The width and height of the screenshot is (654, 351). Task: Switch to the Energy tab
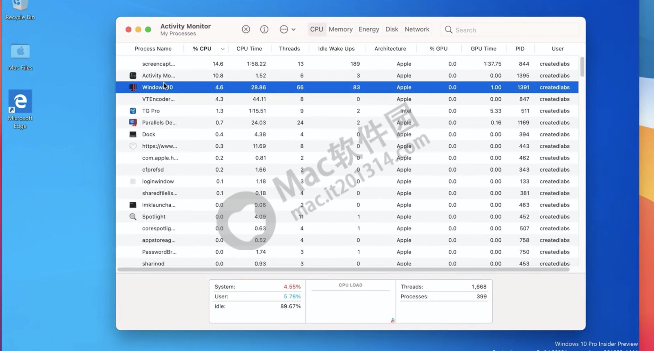coord(369,29)
